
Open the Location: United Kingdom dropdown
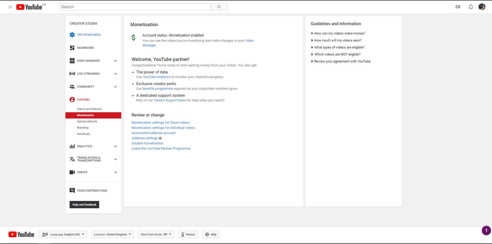click(112, 235)
